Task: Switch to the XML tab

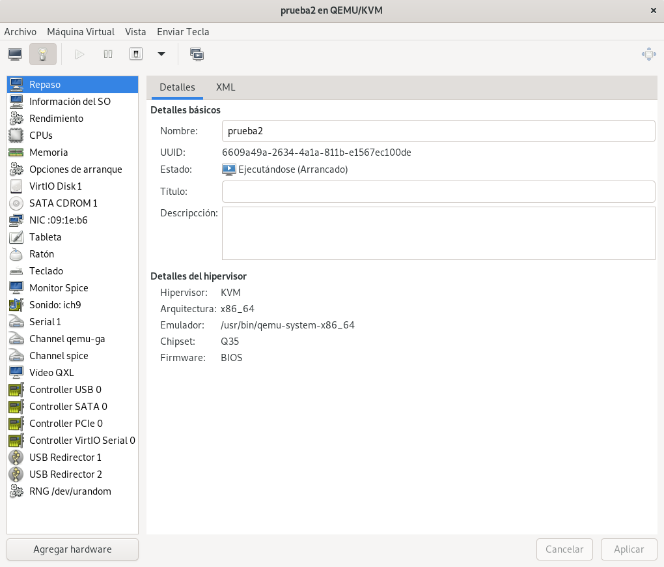Action: tap(225, 87)
